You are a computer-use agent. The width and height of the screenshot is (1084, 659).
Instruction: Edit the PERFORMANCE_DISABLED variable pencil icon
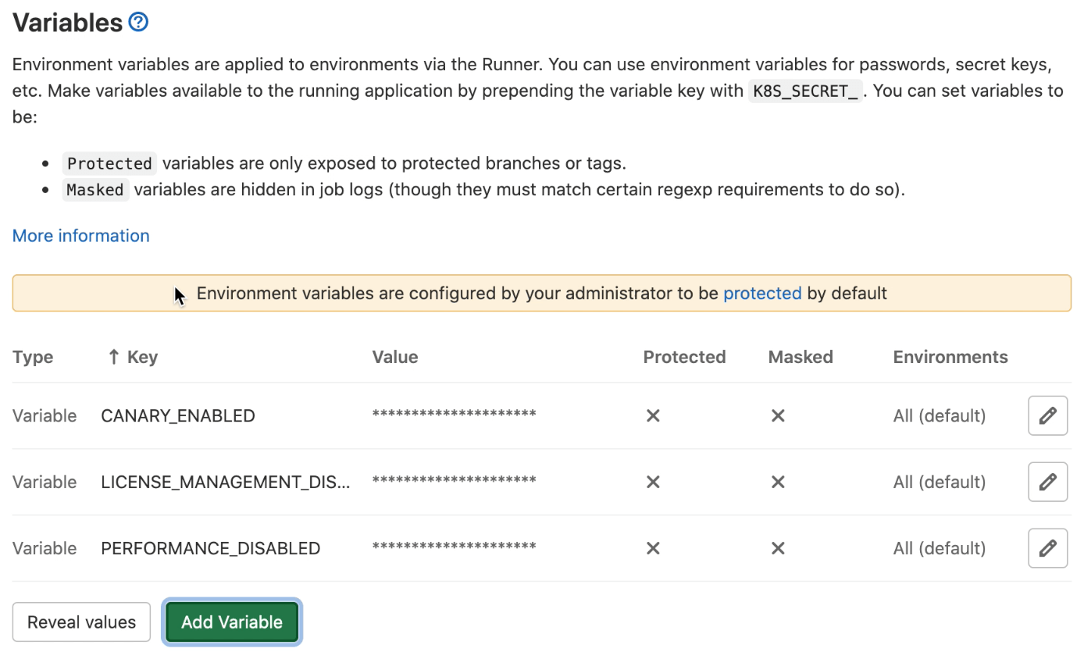[1047, 547]
